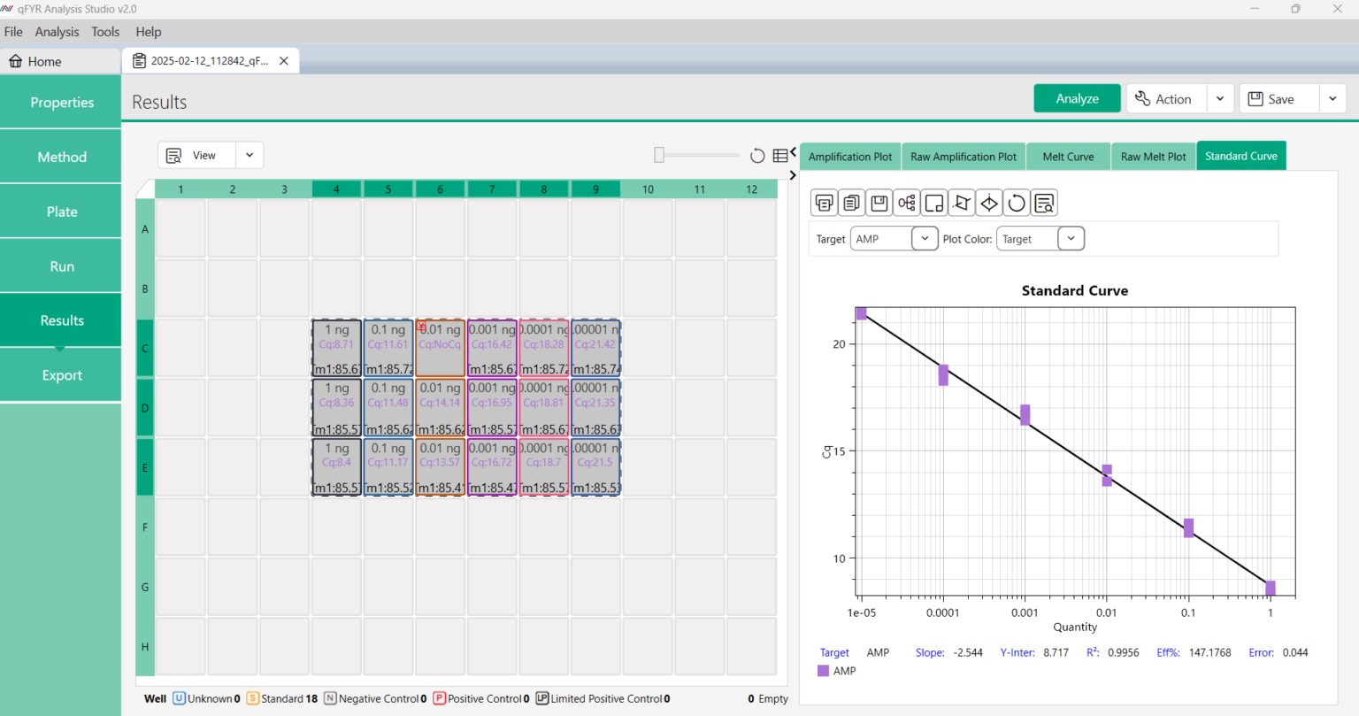Open the Plot Color dropdown
This screenshot has width=1359, height=716.
pos(1070,239)
